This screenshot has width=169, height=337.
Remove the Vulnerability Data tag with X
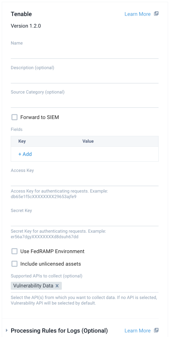(57, 286)
